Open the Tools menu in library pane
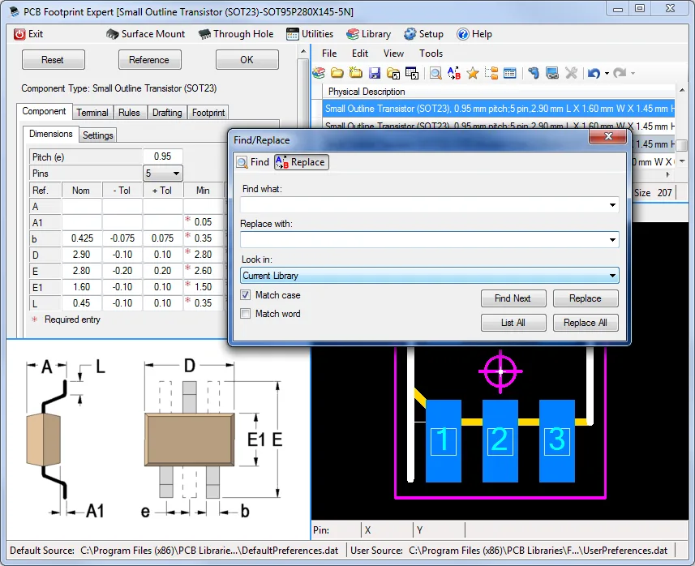The height and width of the screenshot is (566, 695). click(431, 54)
